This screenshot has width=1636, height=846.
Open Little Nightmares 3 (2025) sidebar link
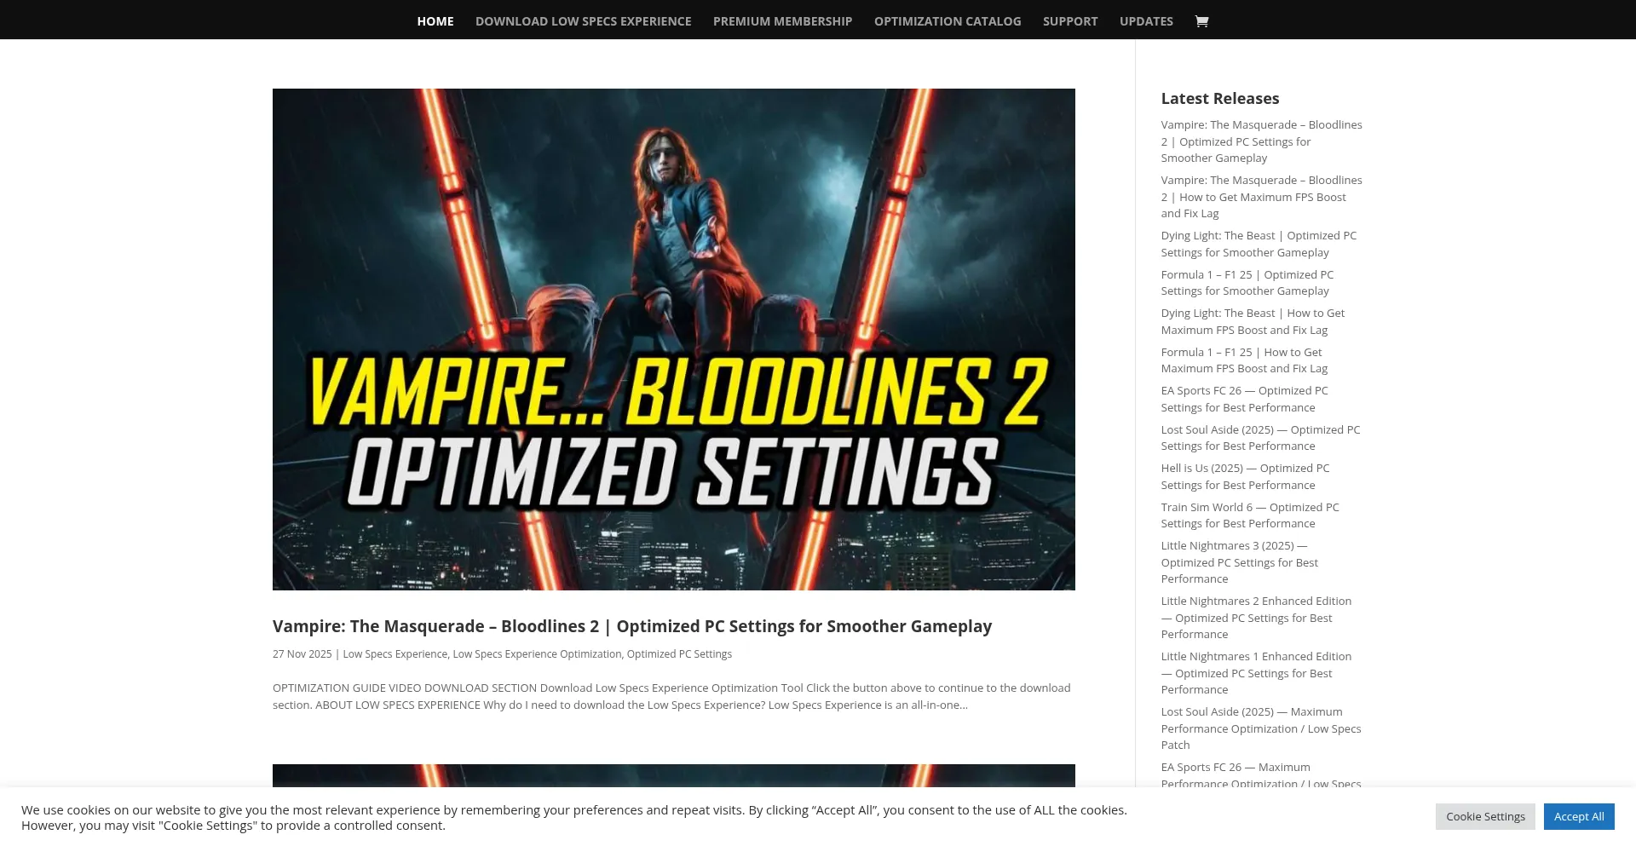[1240, 562]
